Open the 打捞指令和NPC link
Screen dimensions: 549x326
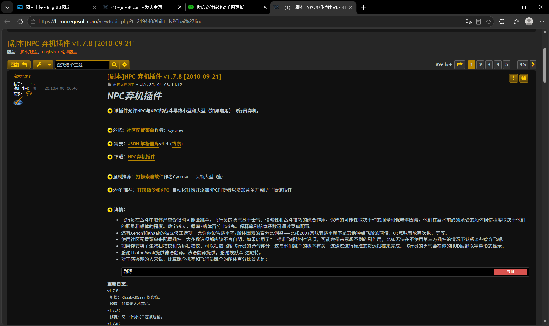(x=153, y=190)
